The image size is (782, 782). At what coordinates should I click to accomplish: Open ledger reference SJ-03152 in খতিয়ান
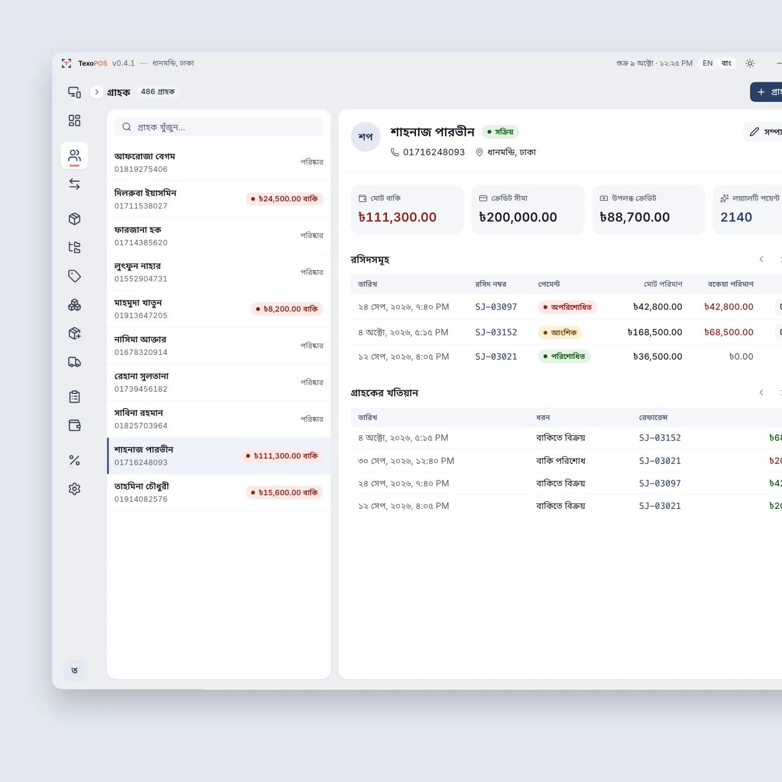tap(660, 438)
